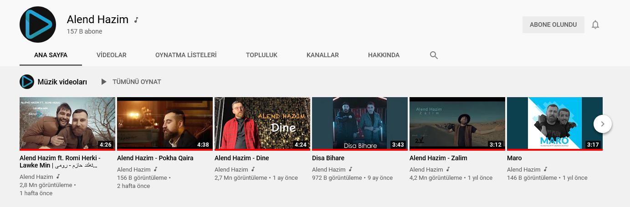Show next videos with right chevron arrow

click(x=603, y=123)
